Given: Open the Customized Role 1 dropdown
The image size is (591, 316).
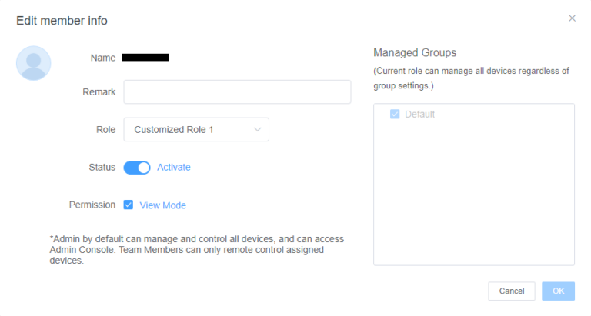Looking at the screenshot, I should (x=196, y=130).
